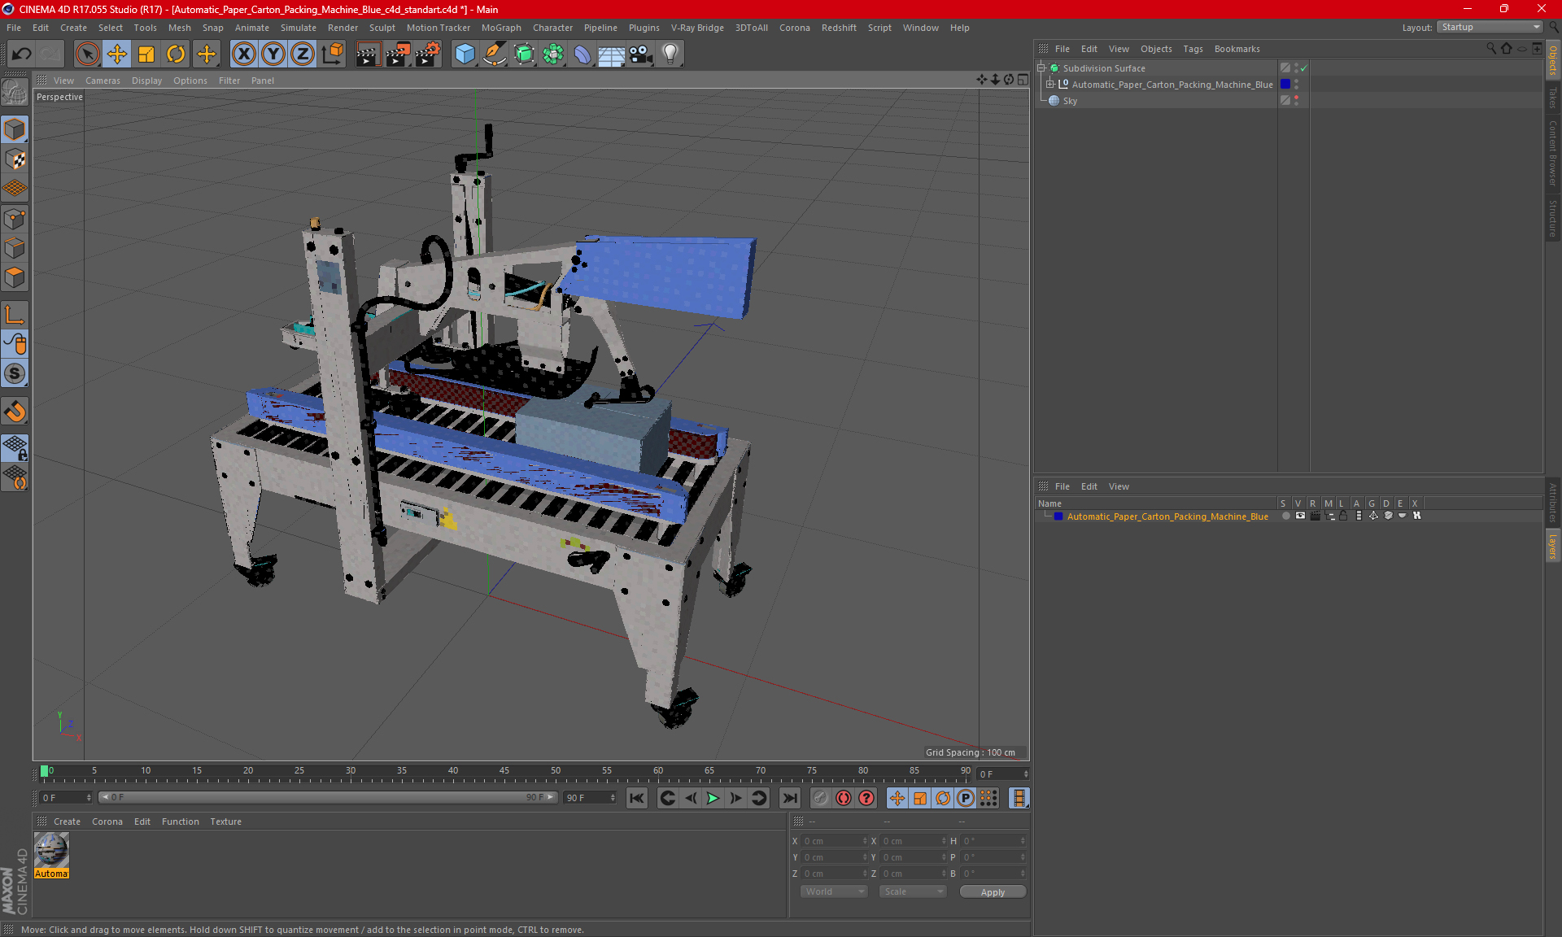Viewport: 1562px width, 937px height.
Task: Open the Scale mode dropdown
Action: pos(913,891)
